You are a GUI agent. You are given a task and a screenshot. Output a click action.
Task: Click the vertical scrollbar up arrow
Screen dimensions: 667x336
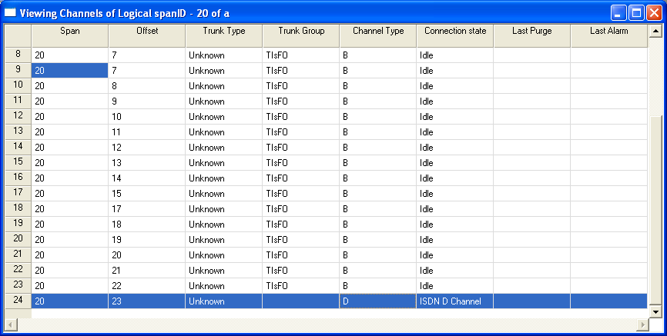coord(655,32)
